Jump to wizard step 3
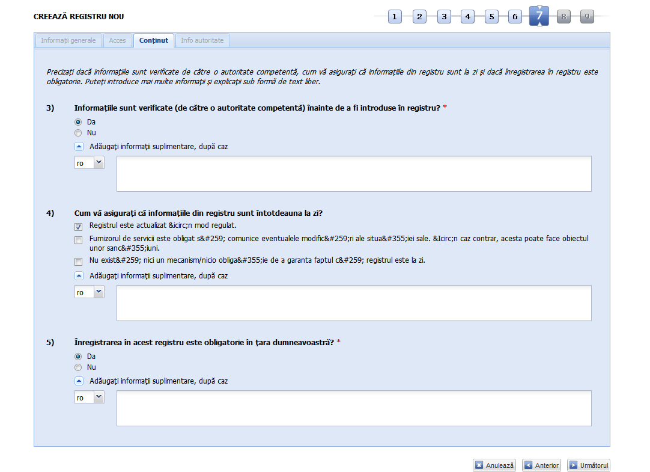 [x=444, y=17]
